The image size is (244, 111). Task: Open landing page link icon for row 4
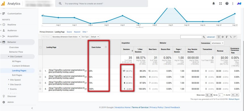click(x=85, y=89)
